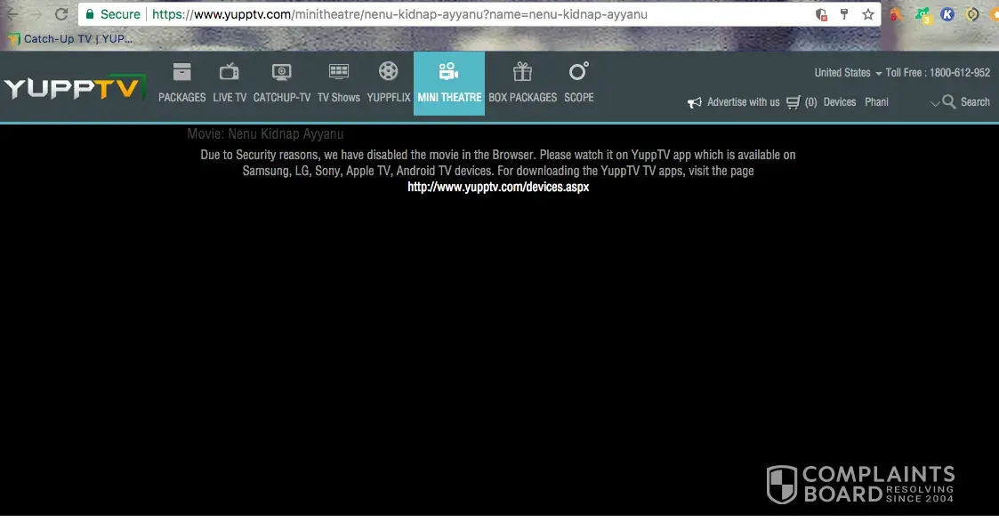Select the SCOPE menu label
Screen dimensions: 999x522
(578, 98)
